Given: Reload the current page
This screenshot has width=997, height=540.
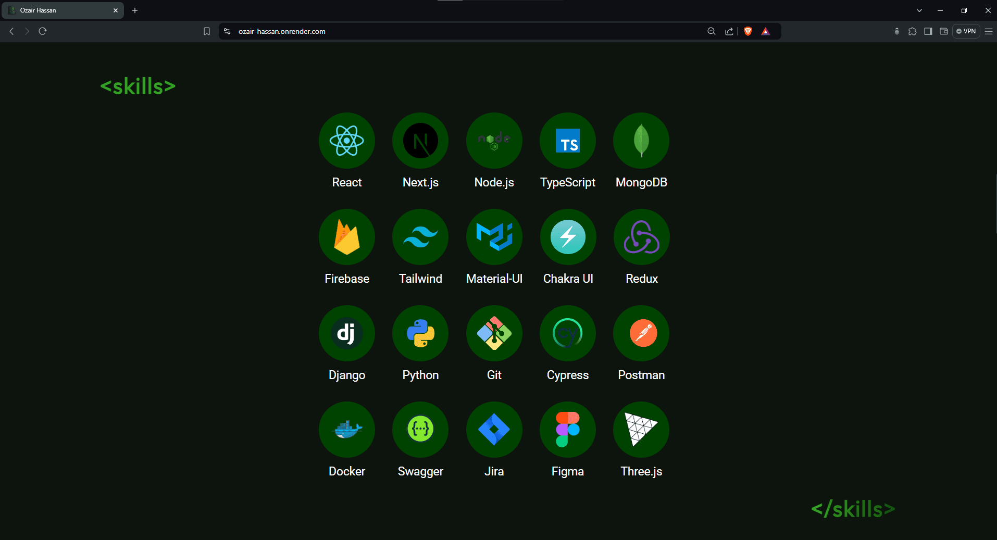Looking at the screenshot, I should pos(43,31).
